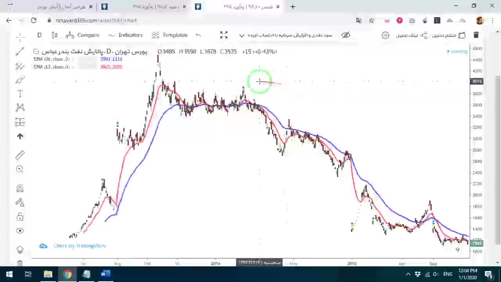Bookmark this page with the star icon
Screen dimensions: 501x282
point(371,20)
